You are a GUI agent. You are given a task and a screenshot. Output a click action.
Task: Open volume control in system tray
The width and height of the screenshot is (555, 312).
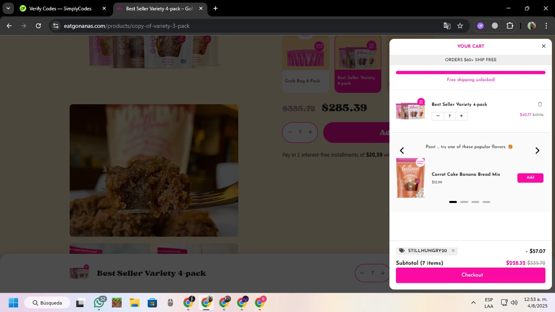(x=514, y=303)
